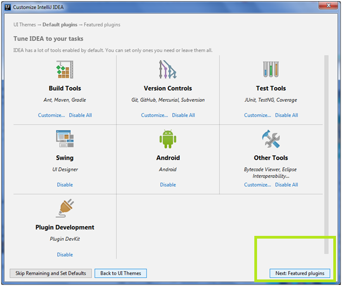This screenshot has width=342, height=286.
Task: Click the Test Tools test-tubes icon
Action: (271, 69)
